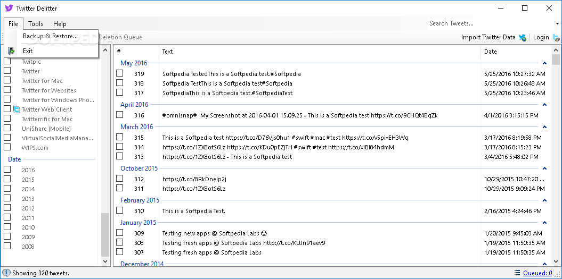
Task: Choose Backup & Restore from File menu
Action: point(50,36)
